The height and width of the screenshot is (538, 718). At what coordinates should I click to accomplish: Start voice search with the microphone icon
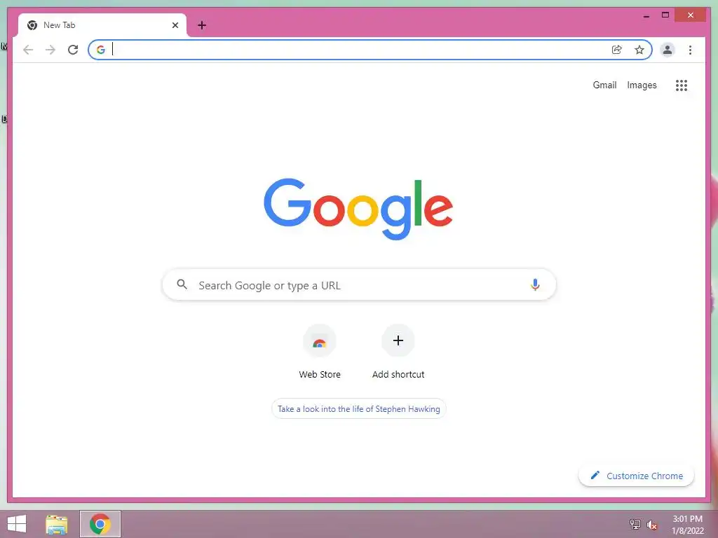[x=535, y=284]
